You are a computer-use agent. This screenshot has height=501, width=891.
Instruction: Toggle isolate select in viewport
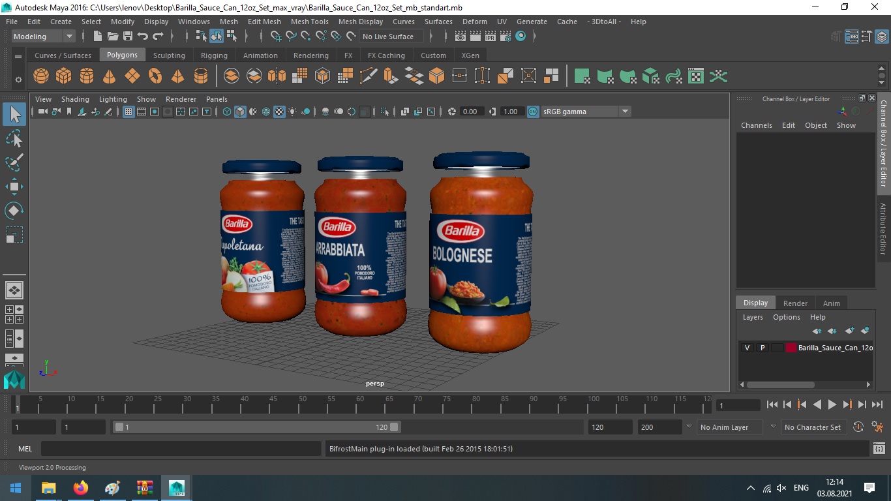[385, 112]
